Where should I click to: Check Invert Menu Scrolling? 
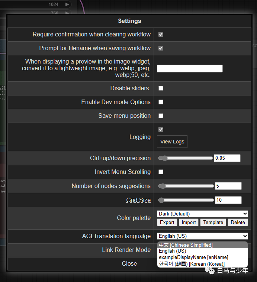(161, 172)
